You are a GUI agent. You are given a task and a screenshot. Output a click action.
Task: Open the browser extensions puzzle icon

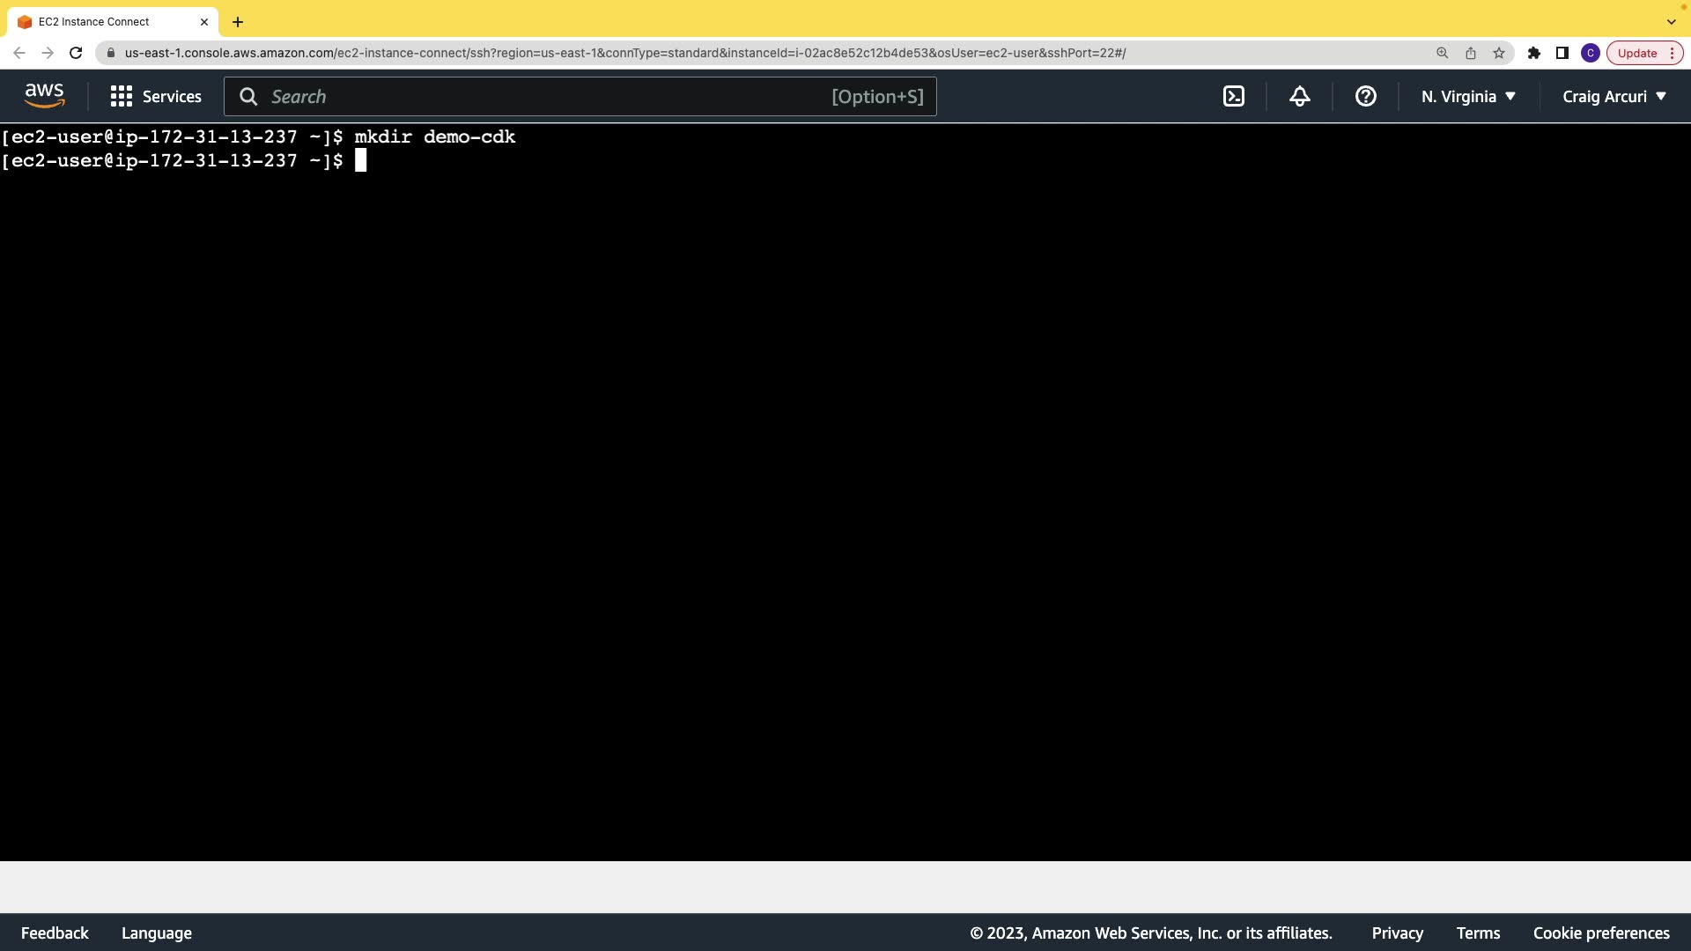1534,53
